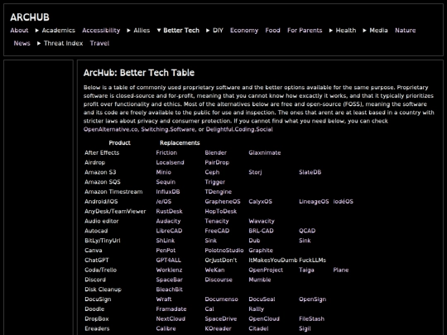Open the Nature section

click(406, 31)
